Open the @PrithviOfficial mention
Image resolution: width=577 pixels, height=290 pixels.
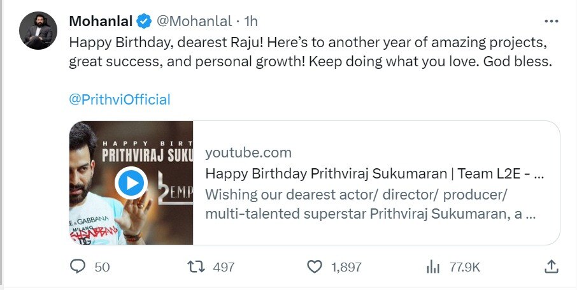[119, 99]
